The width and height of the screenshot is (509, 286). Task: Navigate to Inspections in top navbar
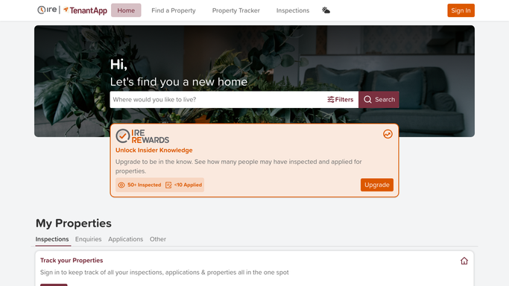293,10
